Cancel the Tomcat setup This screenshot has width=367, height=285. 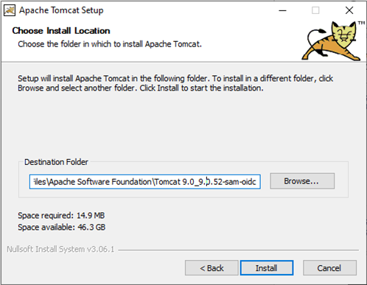[x=329, y=268]
